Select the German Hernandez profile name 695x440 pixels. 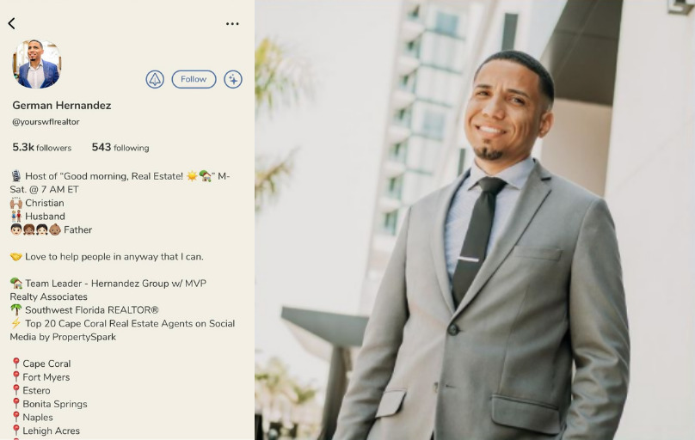(x=62, y=106)
